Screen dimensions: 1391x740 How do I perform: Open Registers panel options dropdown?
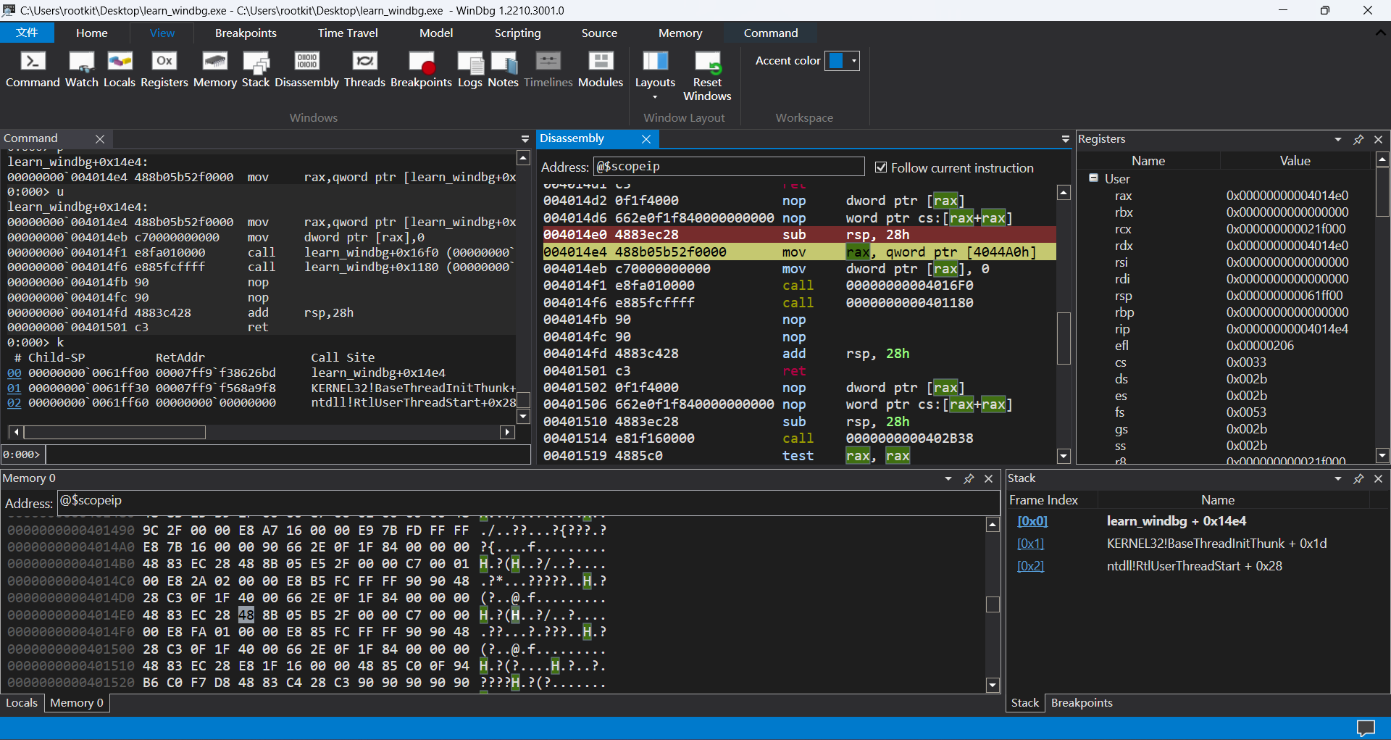pos(1338,139)
